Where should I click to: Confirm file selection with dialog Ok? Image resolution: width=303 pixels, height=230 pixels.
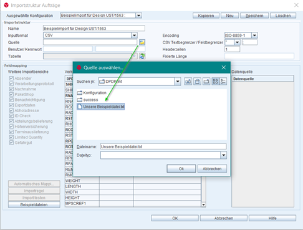coord(181,169)
